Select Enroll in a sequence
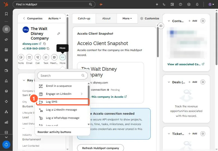The width and height of the screenshot is (218, 151). click(x=61, y=86)
